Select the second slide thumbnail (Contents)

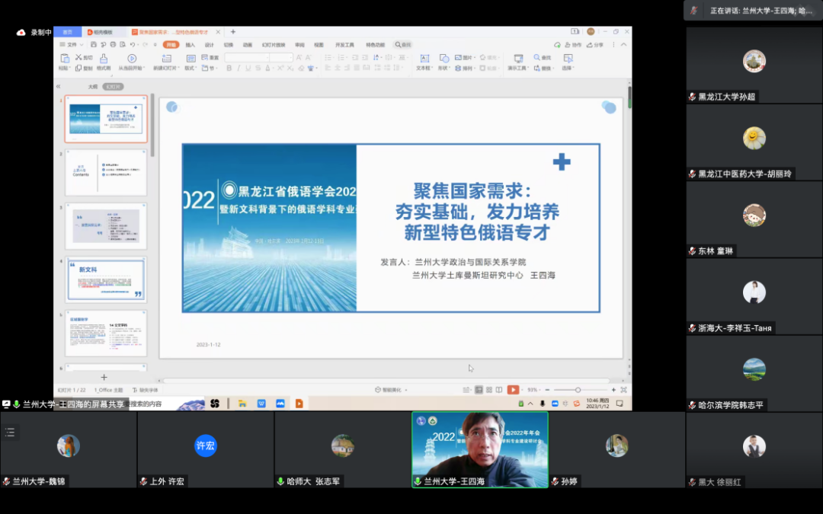pos(106,173)
